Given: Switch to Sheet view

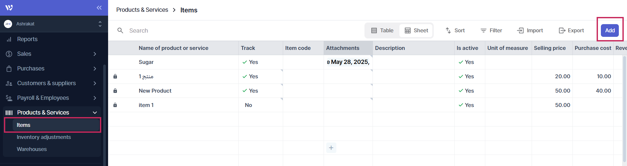Looking at the screenshot, I should click(x=416, y=30).
